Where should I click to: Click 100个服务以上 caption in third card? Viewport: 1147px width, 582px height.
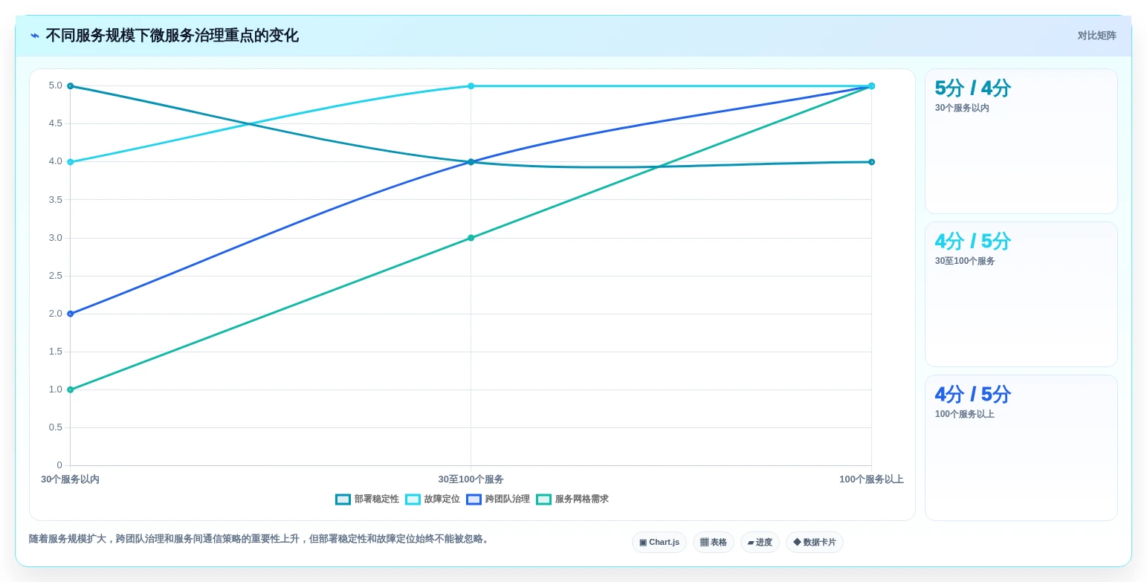click(x=964, y=414)
